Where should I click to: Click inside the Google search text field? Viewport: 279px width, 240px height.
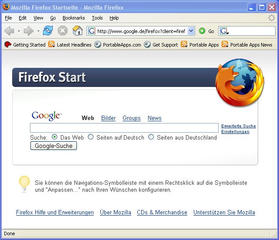coord(124,128)
